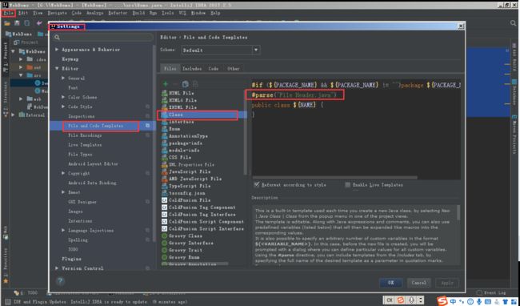Open the Structure tool window side tab
Image resolution: width=520 pixels, height=306 pixels.
point(6,99)
